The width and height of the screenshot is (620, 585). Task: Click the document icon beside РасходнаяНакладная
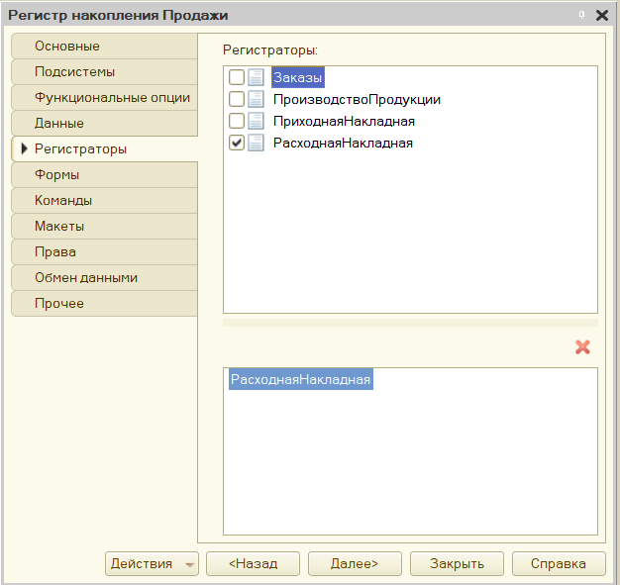coord(256,143)
